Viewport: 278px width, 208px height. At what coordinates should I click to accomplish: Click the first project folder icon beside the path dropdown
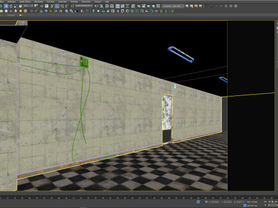pyautogui.click(x=187, y=6)
